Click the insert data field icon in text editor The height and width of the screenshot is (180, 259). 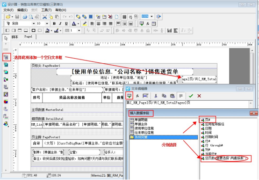tap(129, 96)
